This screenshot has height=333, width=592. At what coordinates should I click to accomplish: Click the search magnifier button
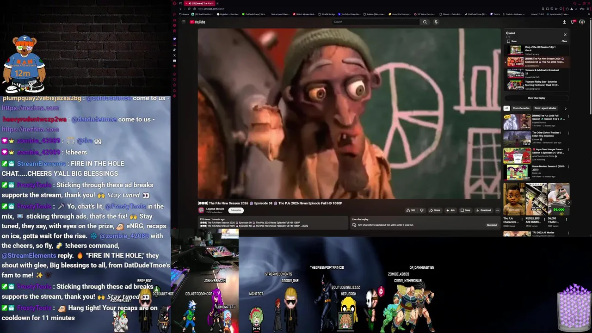[x=425, y=22]
